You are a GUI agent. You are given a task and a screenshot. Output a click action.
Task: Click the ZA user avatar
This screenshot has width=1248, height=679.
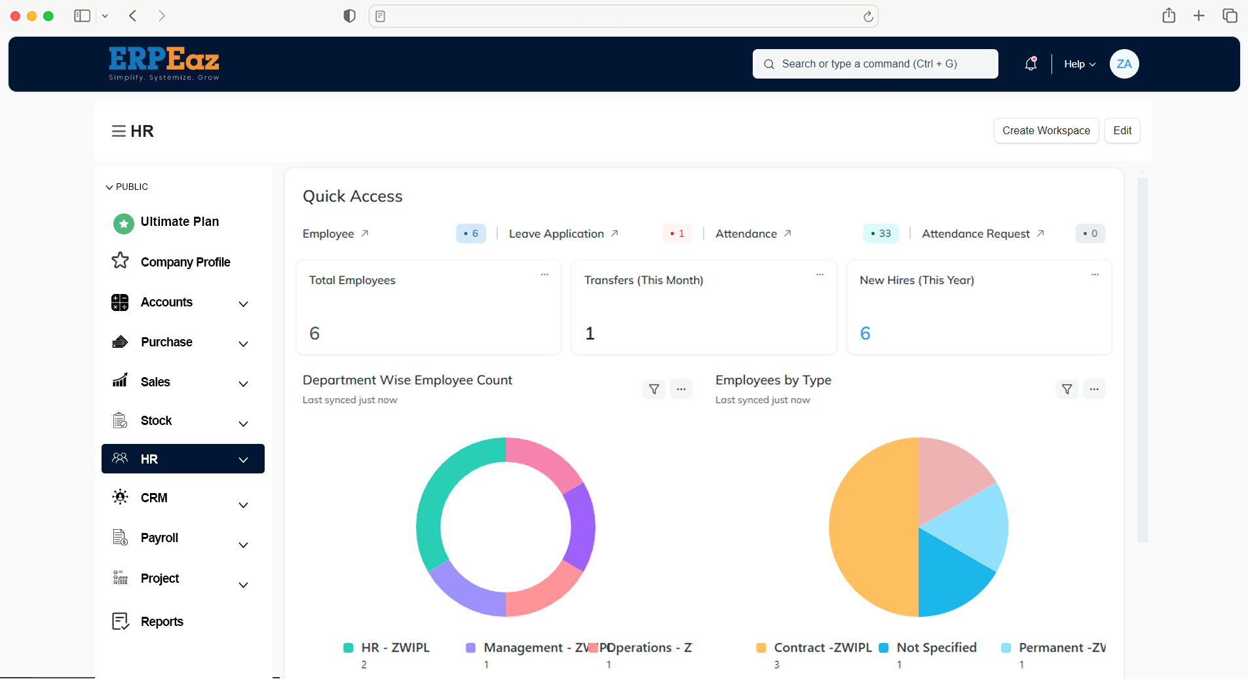tap(1124, 64)
